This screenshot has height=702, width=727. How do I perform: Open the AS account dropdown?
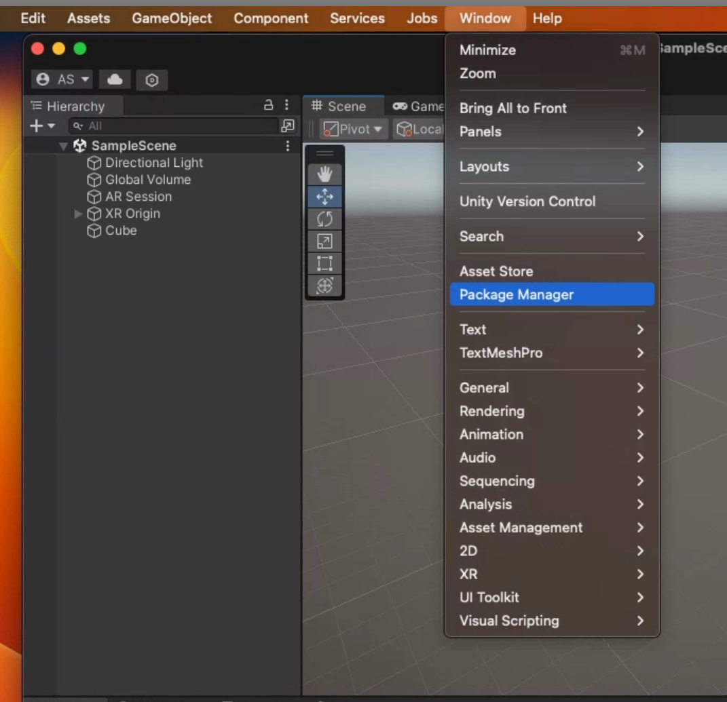(62, 80)
